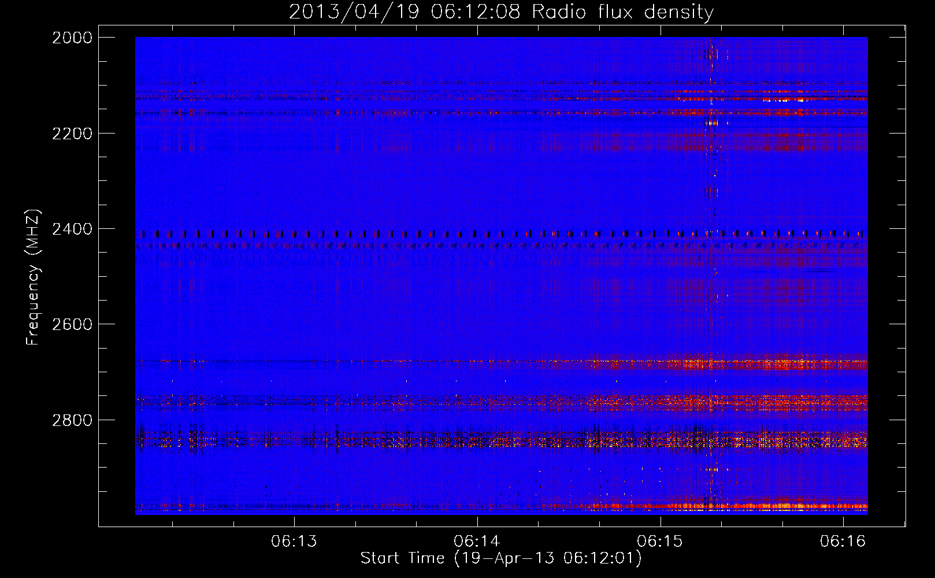Click the 06:13 time tick label
The height and width of the screenshot is (578, 935).
[x=294, y=541]
